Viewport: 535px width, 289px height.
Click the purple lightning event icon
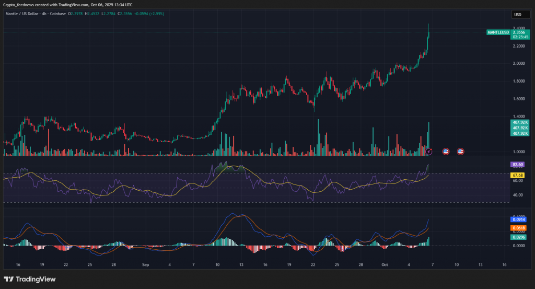[x=429, y=152]
